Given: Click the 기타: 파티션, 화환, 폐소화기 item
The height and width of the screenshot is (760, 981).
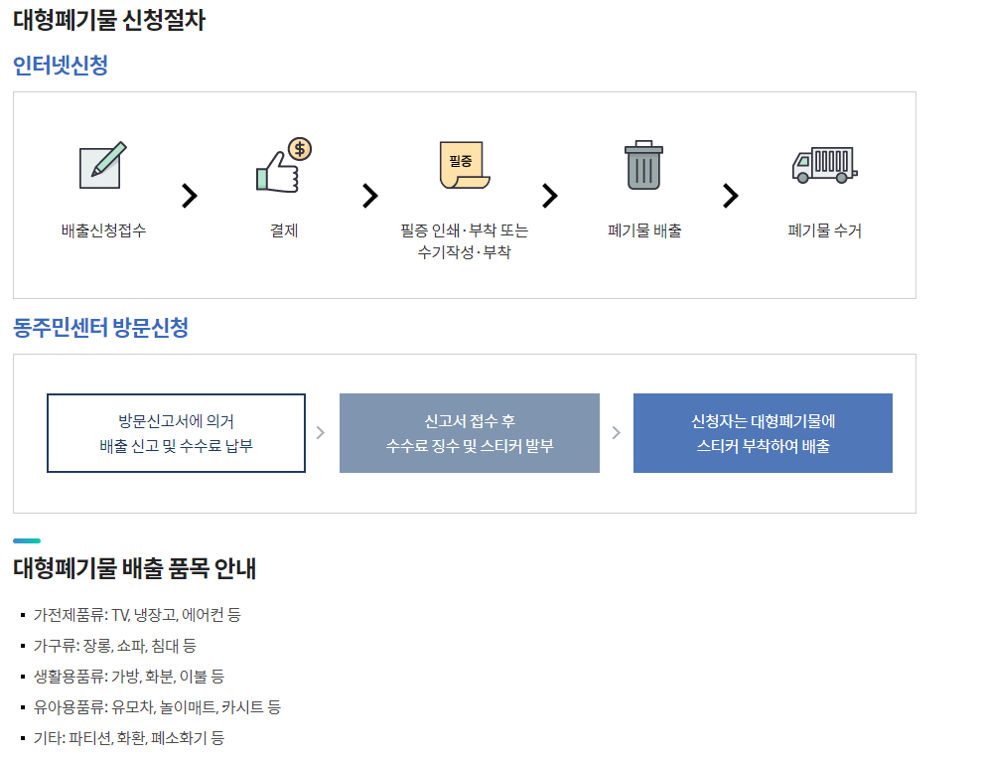Looking at the screenshot, I should (129, 737).
